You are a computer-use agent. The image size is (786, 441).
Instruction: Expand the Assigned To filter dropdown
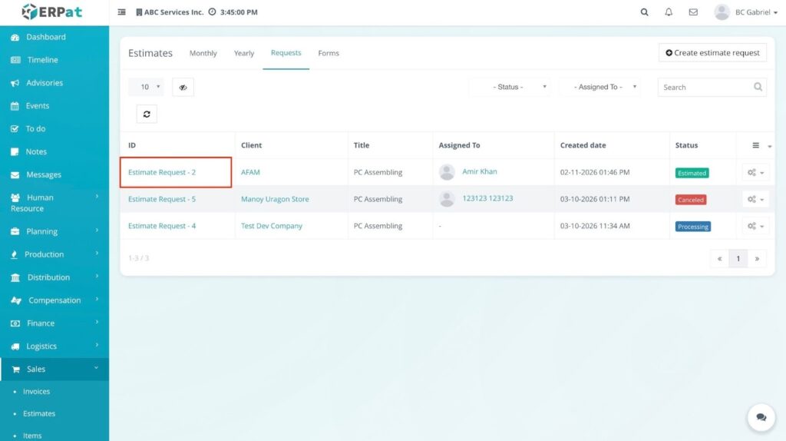tap(600, 88)
